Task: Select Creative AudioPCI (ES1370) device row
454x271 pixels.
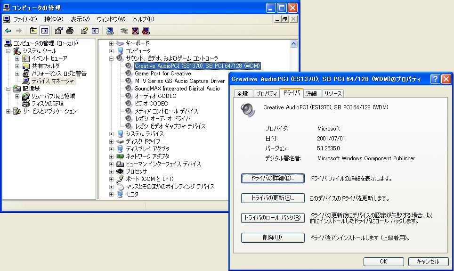Action: pos(197,66)
